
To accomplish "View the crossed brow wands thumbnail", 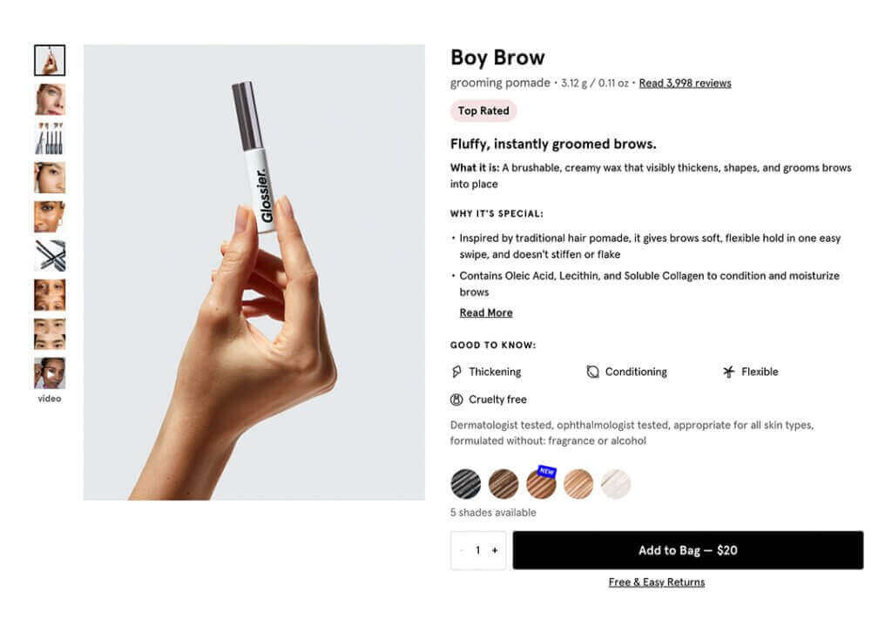I will coord(50,256).
